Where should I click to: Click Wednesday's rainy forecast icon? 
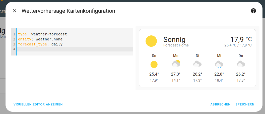pyautogui.click(x=219, y=65)
